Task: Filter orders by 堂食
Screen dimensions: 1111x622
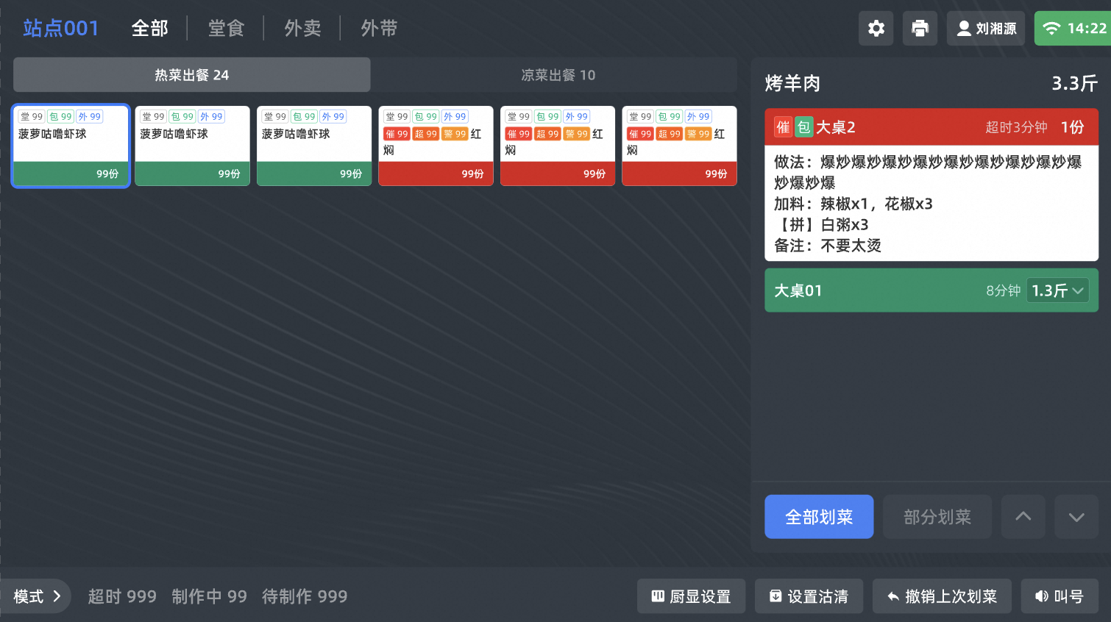Action: point(226,29)
